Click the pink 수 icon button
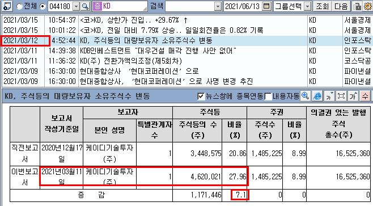Image resolution: width=373 pixels, height=206 pixels. (x=365, y=96)
